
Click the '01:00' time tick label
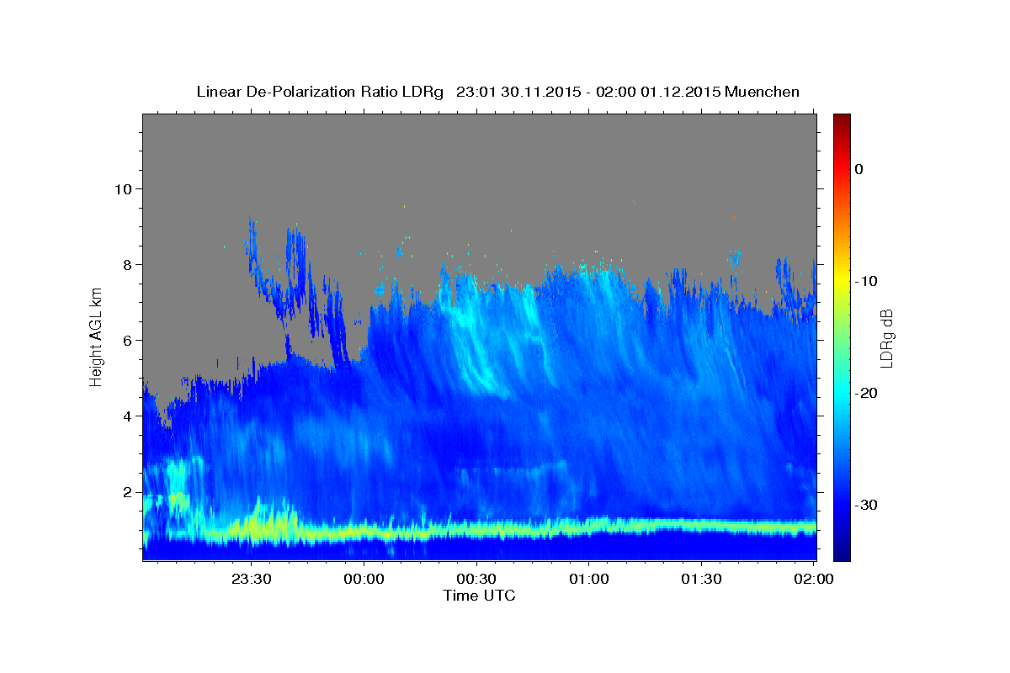click(589, 579)
